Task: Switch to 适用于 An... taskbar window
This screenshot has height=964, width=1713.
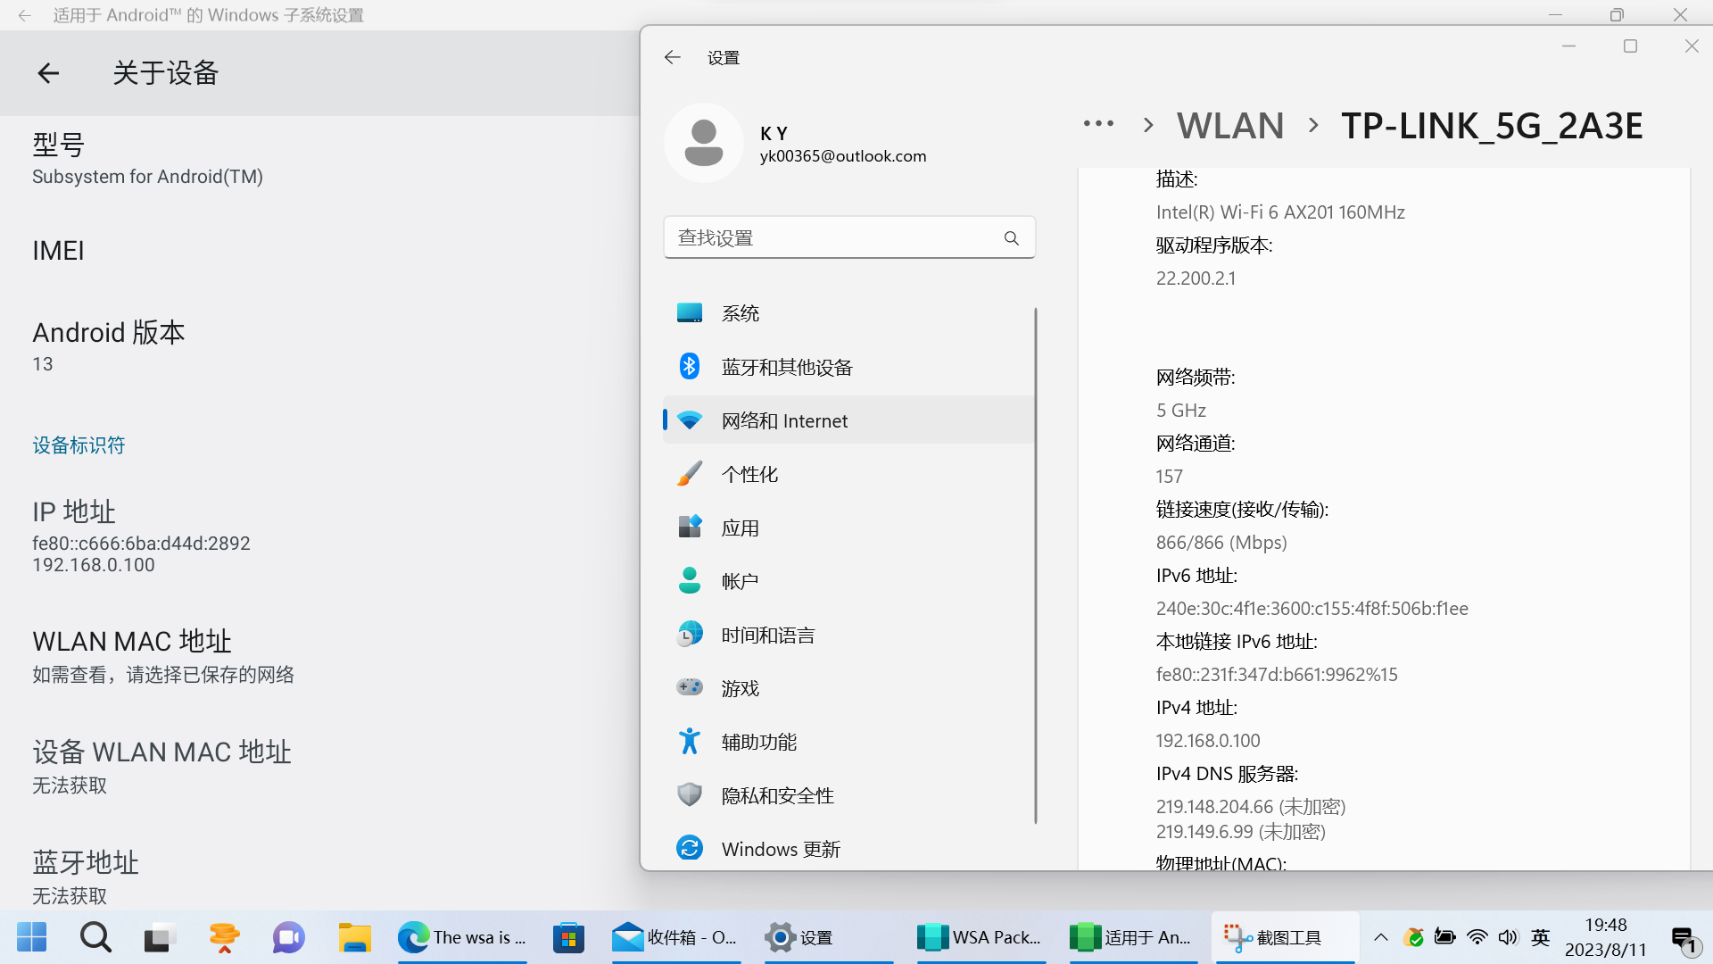Action: (1132, 937)
